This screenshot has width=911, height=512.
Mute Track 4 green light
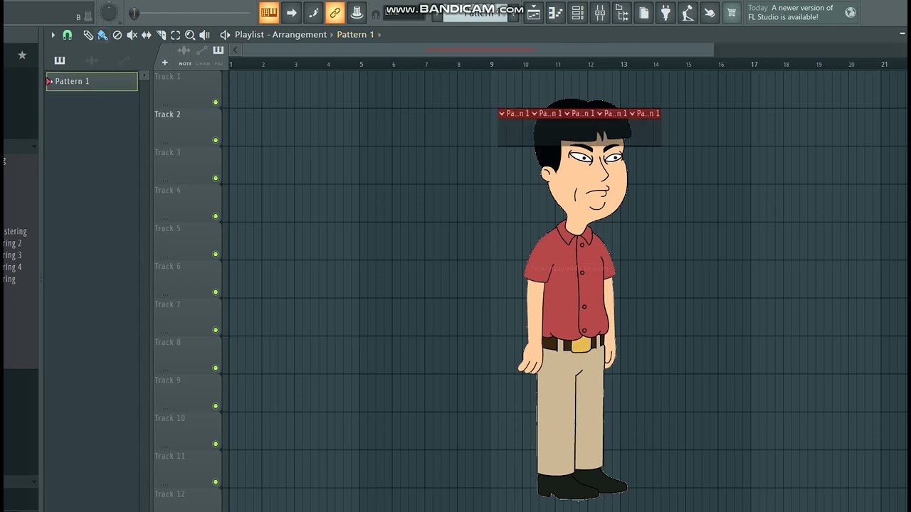(x=216, y=216)
